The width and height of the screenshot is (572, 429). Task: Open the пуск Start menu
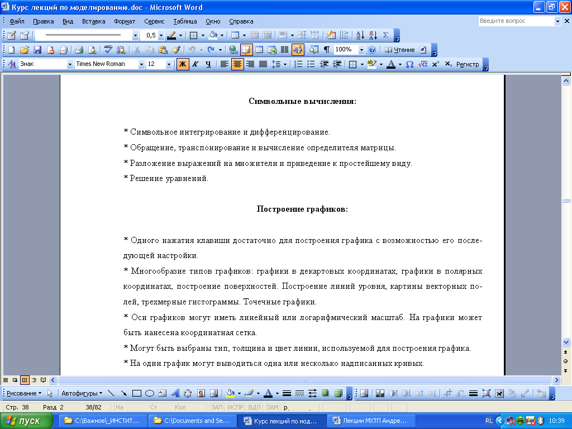[27, 421]
